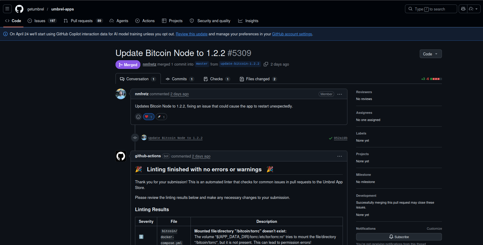483x245 pixels.
Task: Open the repository Code tab
Action: (x=13, y=21)
